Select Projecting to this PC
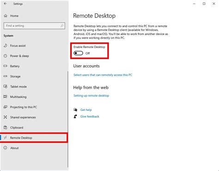The width and height of the screenshot is (219, 171). point(24,107)
